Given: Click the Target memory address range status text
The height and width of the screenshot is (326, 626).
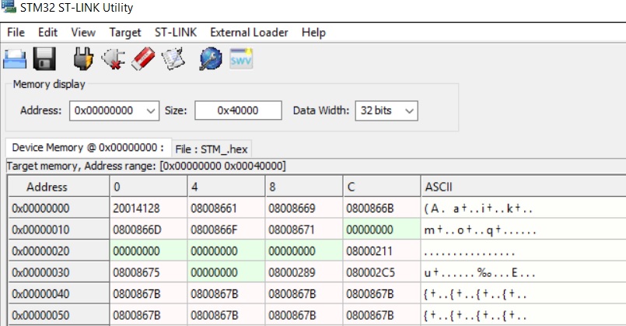Looking at the screenshot, I should pos(146,166).
